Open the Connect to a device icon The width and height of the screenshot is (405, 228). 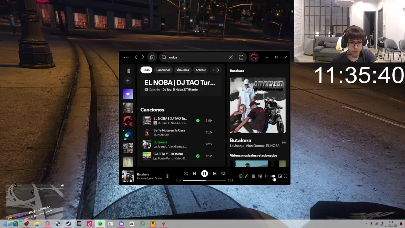[x=260, y=176]
